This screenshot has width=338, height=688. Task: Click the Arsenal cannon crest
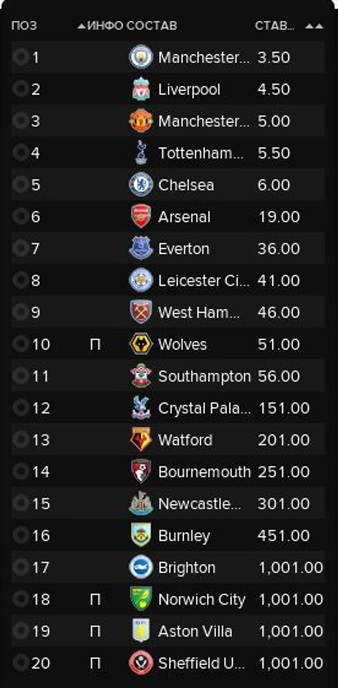pos(141,217)
